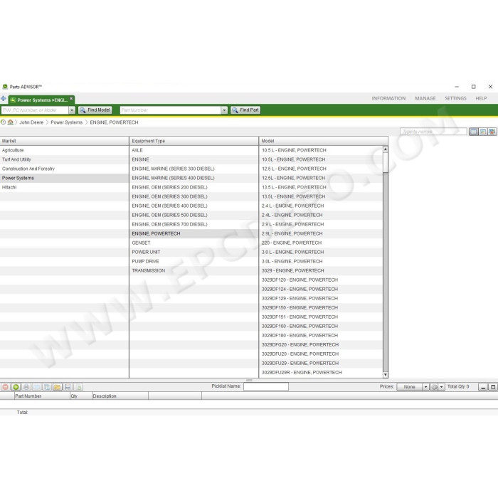Click the Equipment Type column header
The image size is (498, 498).
(194, 141)
